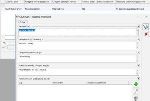Click the trash delete icon
Screen dimensions: 150x101
tap(136, 98)
